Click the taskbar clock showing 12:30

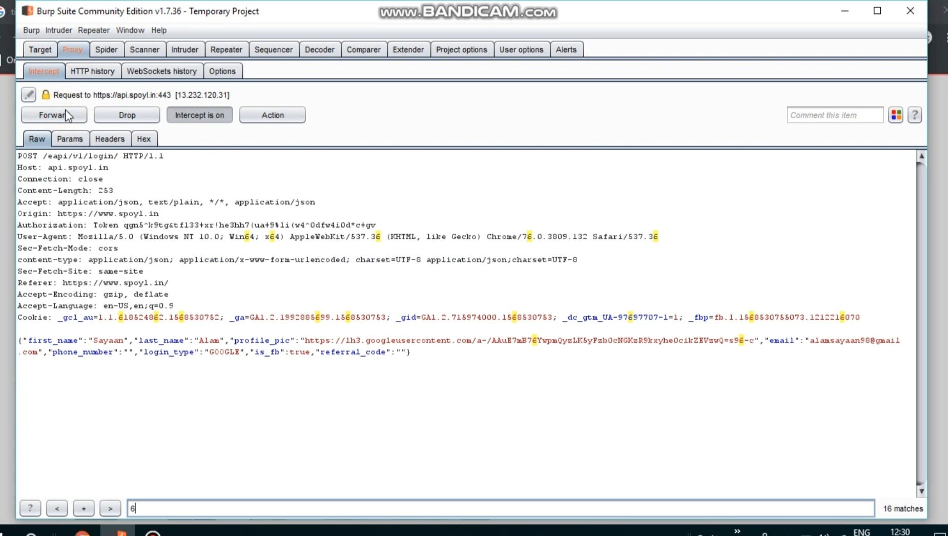(x=900, y=532)
